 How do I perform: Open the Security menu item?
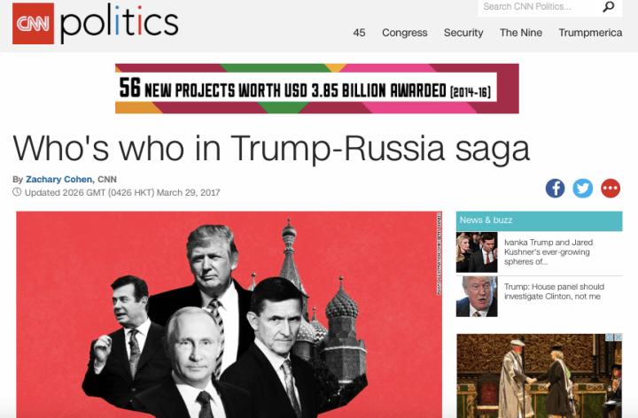[x=463, y=33]
